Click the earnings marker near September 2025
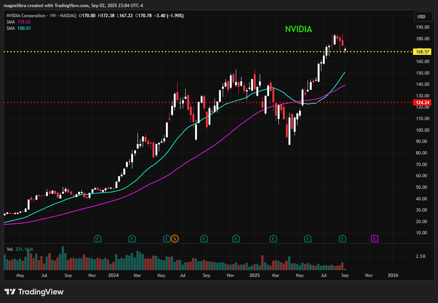Viewport: 438px width, 303px height. [x=342, y=238]
